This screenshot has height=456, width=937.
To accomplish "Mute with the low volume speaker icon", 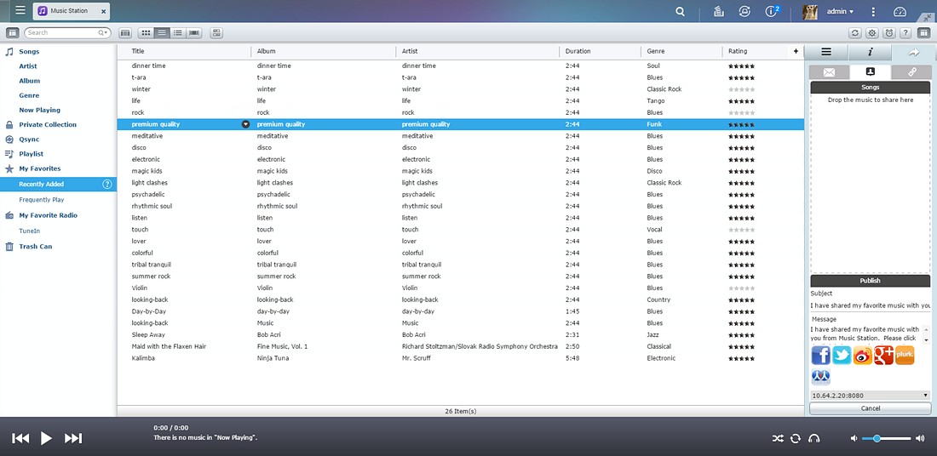I will [854, 439].
